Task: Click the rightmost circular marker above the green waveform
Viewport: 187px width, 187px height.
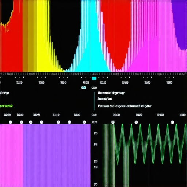Action: 172,122
